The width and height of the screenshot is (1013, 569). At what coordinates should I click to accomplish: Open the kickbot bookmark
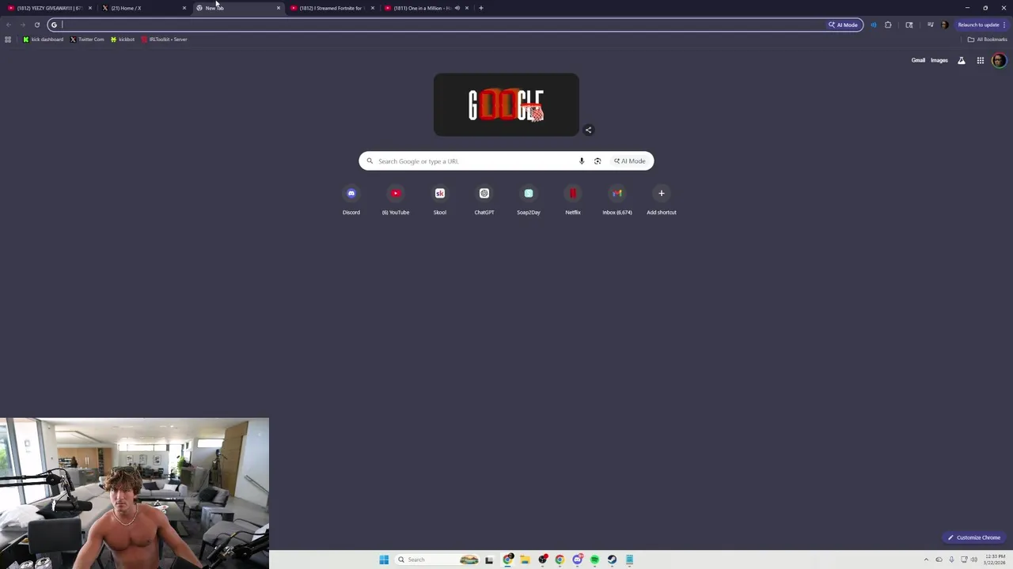click(x=123, y=40)
